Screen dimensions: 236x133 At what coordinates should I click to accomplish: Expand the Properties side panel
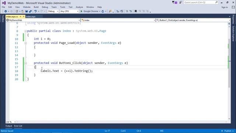[x=233, y=19]
